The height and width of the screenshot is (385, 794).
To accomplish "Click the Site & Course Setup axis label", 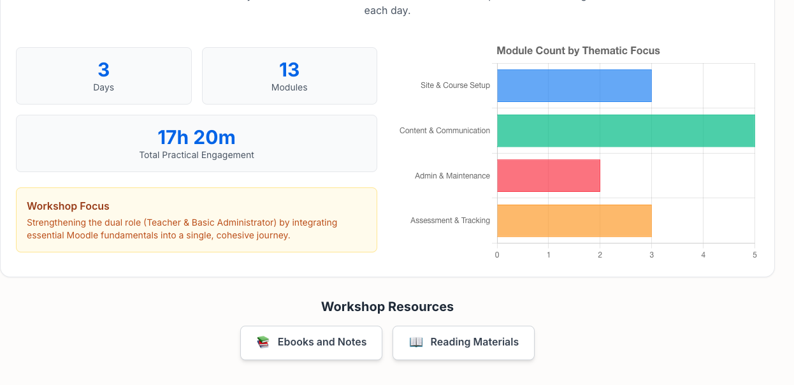I will coord(455,85).
